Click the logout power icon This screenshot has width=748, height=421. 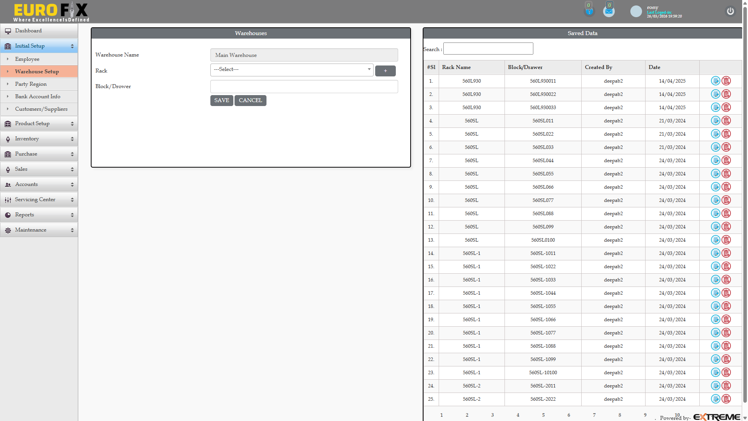click(730, 11)
